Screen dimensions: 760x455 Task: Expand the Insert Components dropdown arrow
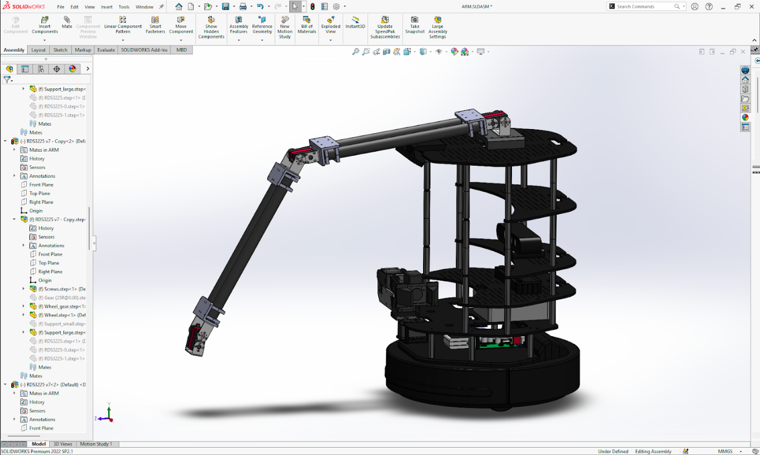coord(45,40)
